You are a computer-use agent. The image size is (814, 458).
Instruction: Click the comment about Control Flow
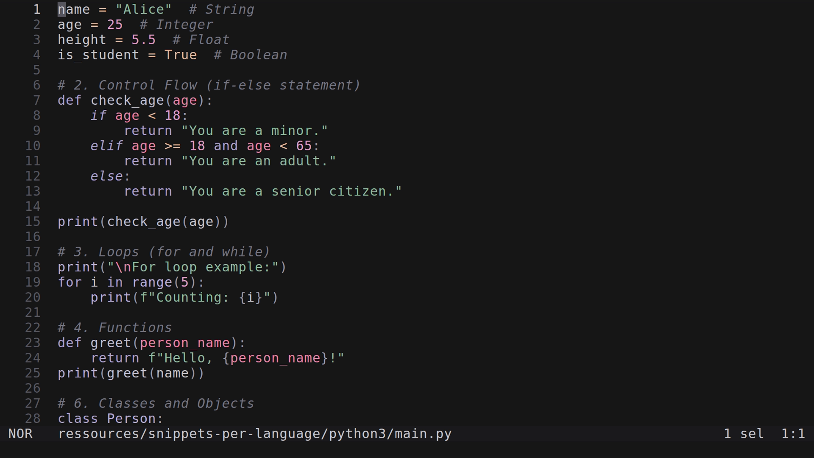[208, 85]
